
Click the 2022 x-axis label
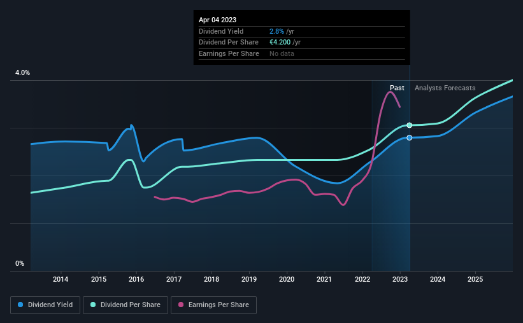pyautogui.click(x=362, y=279)
